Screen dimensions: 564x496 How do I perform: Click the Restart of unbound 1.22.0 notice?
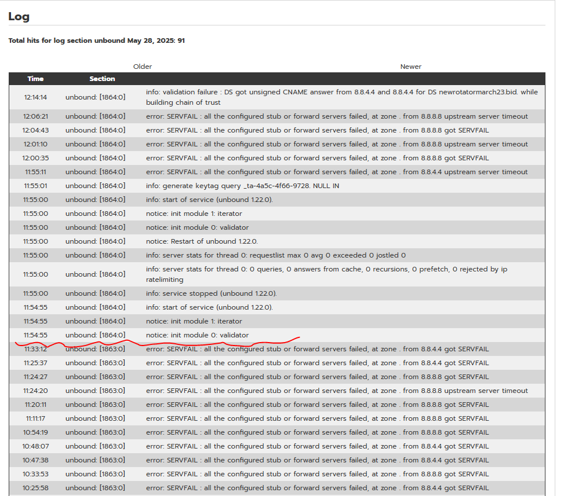202,241
